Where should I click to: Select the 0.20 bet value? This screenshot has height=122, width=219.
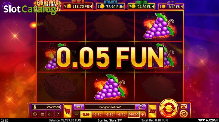98,114
